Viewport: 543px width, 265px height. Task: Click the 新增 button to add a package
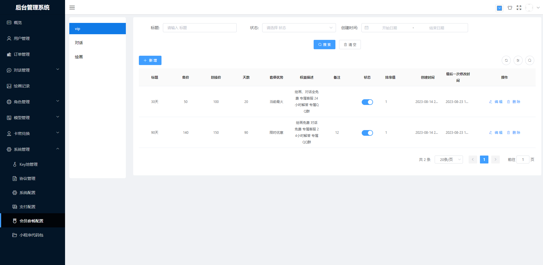(150, 61)
